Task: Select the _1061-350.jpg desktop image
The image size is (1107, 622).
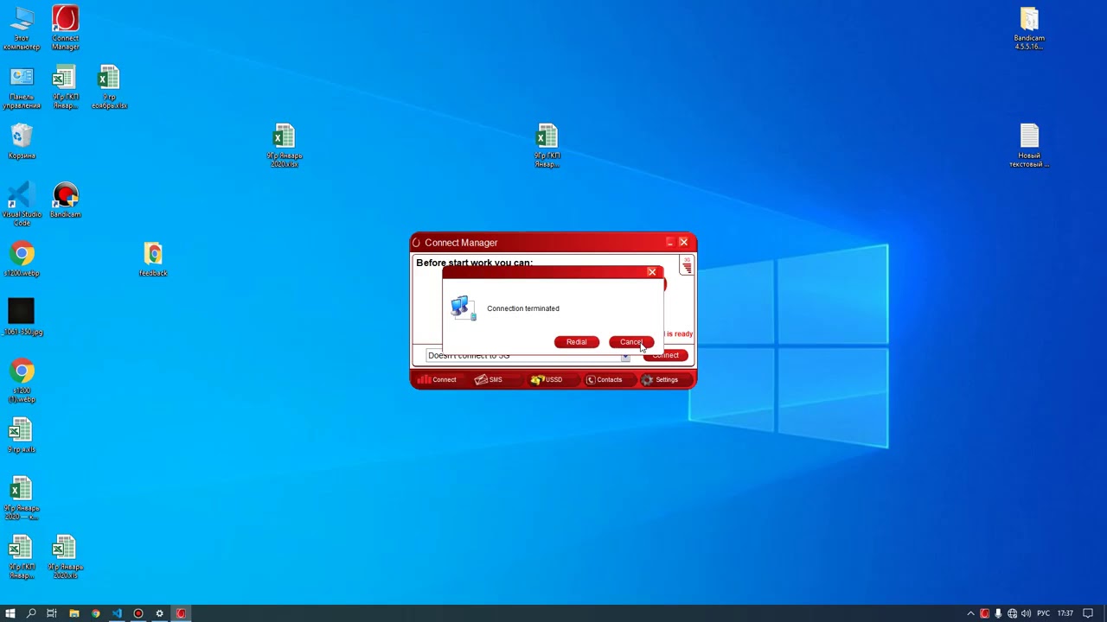Action: point(22,317)
